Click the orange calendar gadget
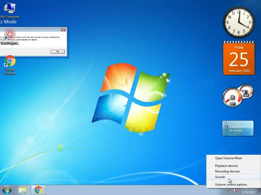261x195 pixels. tap(239, 58)
